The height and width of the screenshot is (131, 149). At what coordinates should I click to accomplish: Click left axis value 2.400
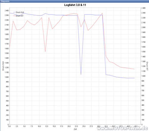click(7, 10)
